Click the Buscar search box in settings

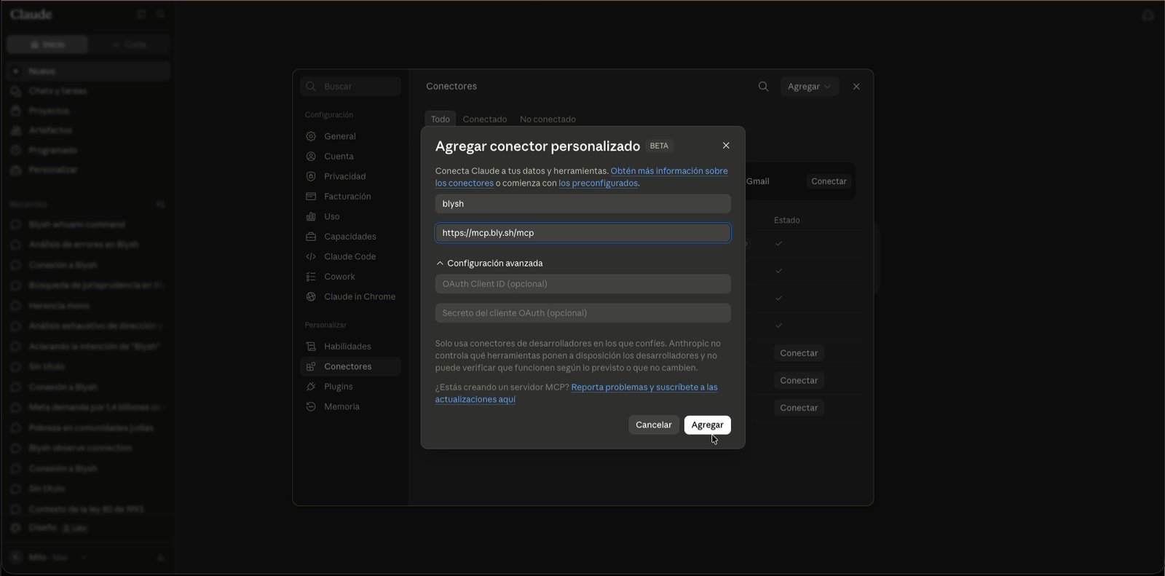351,86
